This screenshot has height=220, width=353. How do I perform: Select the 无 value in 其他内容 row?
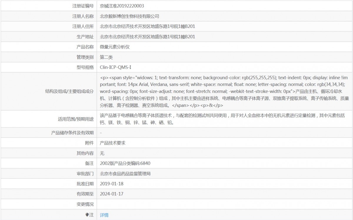pyautogui.click(x=102, y=153)
